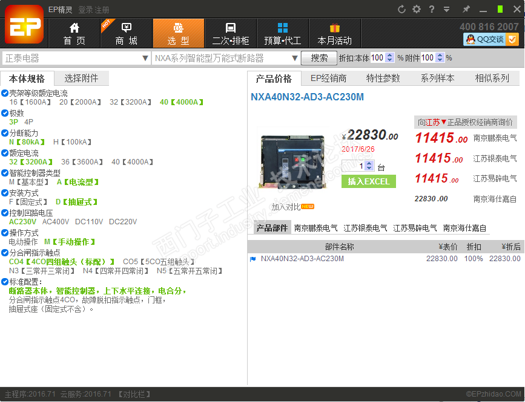
Task: Open 本月活动 gift icon
Action: [x=334, y=27]
